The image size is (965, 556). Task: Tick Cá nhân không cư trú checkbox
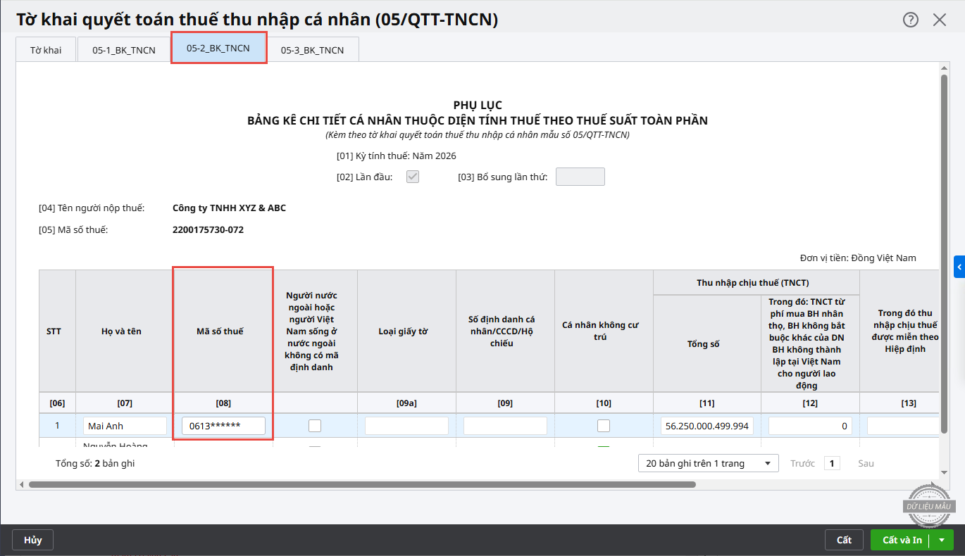pyautogui.click(x=604, y=426)
